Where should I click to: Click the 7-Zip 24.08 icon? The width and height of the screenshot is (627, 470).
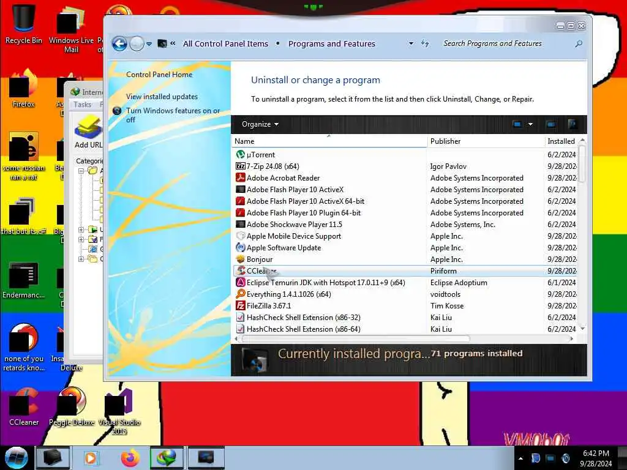click(240, 166)
